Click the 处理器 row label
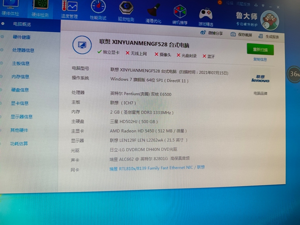Viewport: 300px width, 225px height. point(78,93)
